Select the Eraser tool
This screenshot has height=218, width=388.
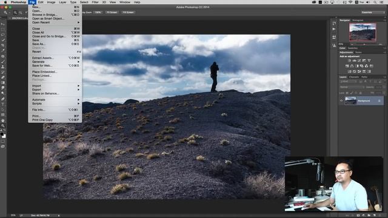3,78
